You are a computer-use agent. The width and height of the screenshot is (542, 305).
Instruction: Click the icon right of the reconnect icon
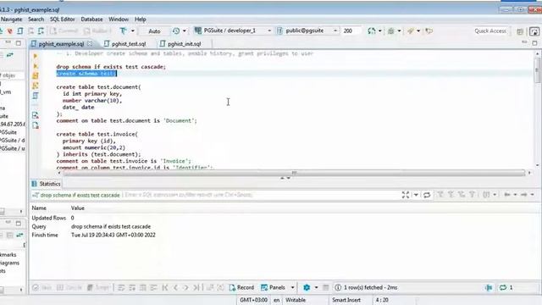click(x=391, y=30)
